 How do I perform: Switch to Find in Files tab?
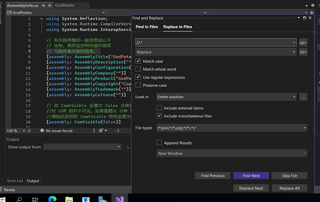(x=147, y=27)
